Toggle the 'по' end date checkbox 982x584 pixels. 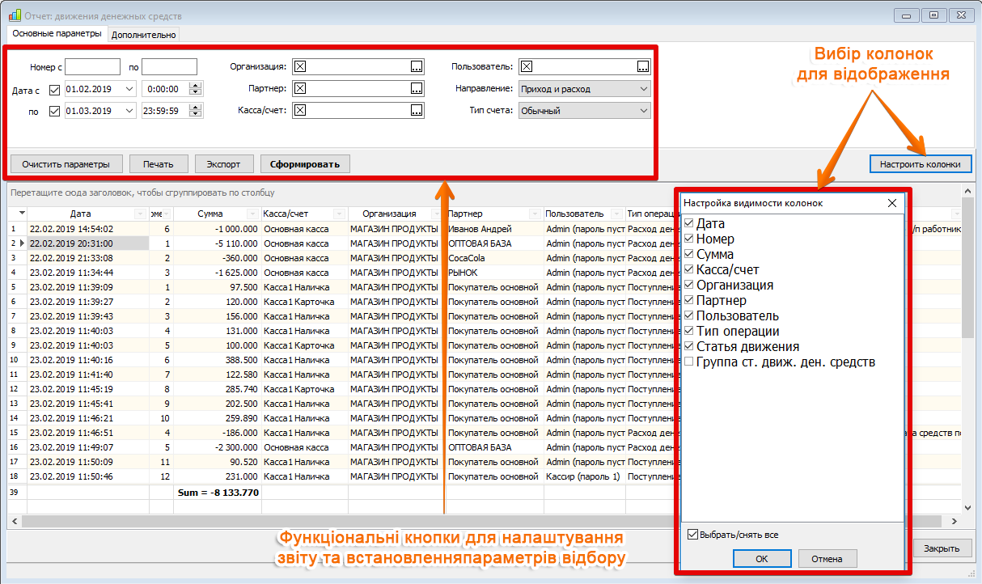(55, 111)
